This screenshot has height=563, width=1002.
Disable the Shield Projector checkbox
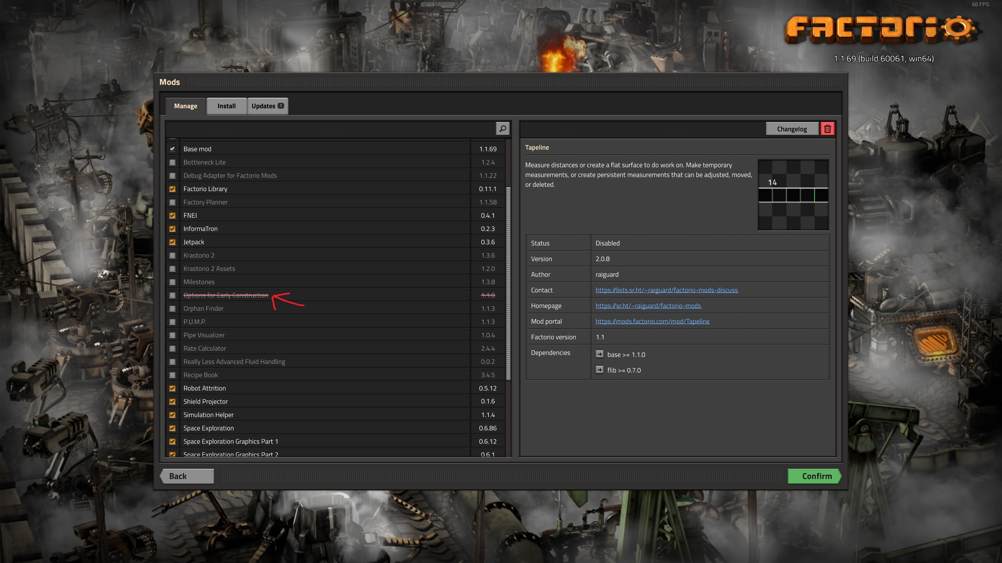pos(172,402)
